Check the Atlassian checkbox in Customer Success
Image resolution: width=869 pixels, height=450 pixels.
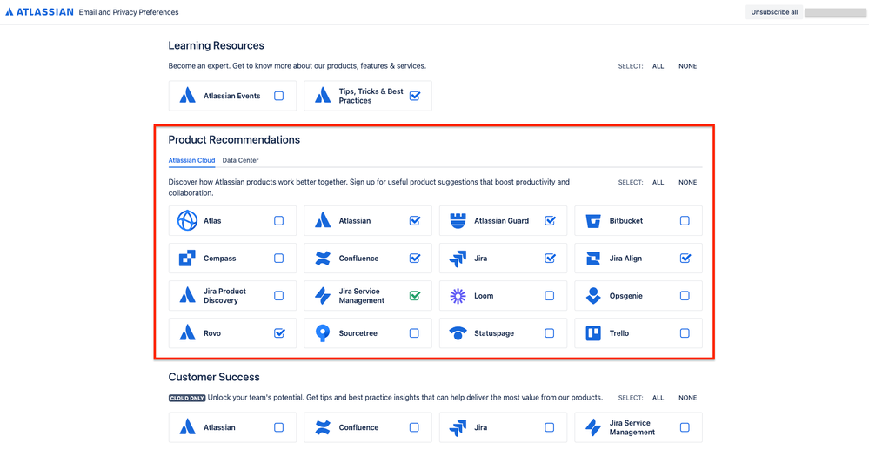point(278,428)
